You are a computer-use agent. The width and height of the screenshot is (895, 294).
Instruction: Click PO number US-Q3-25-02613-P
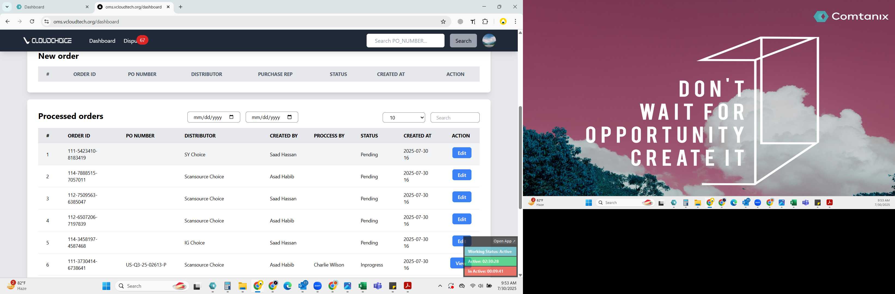tap(146, 265)
